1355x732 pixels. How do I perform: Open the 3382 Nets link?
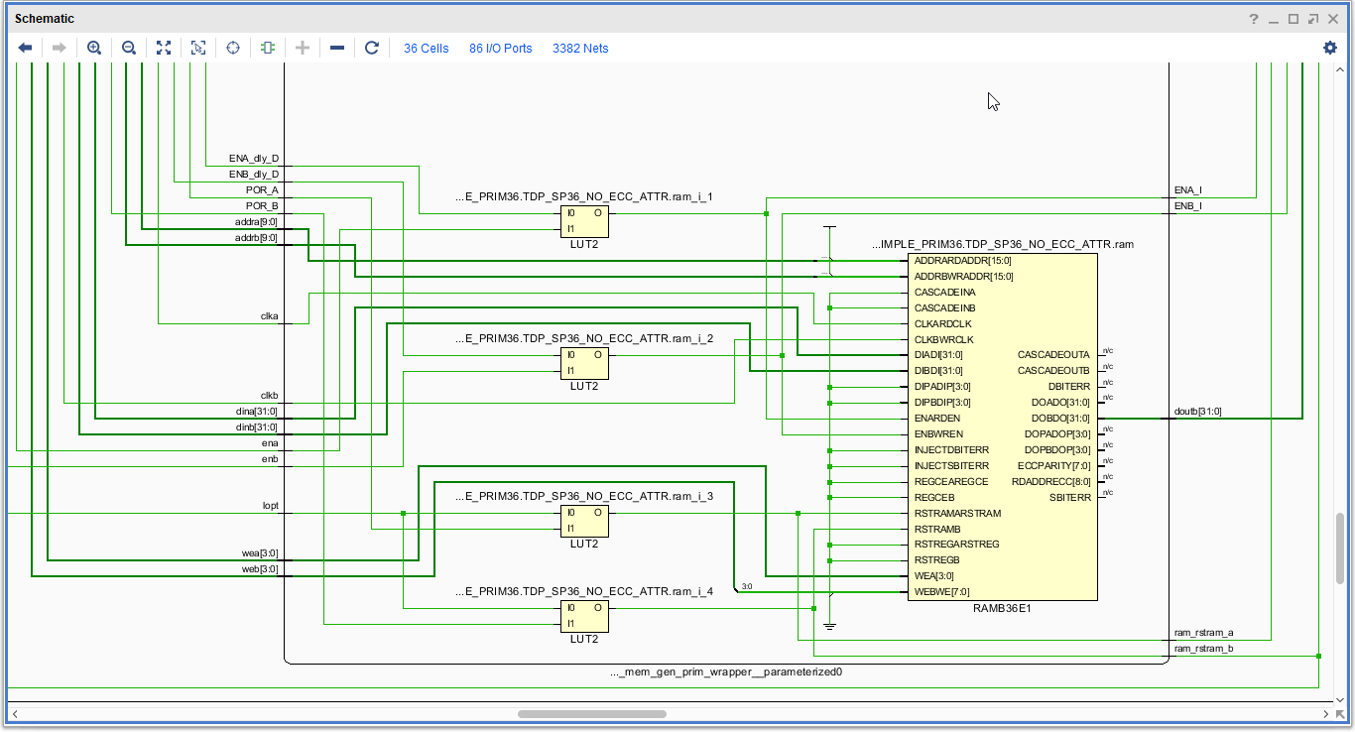[580, 49]
